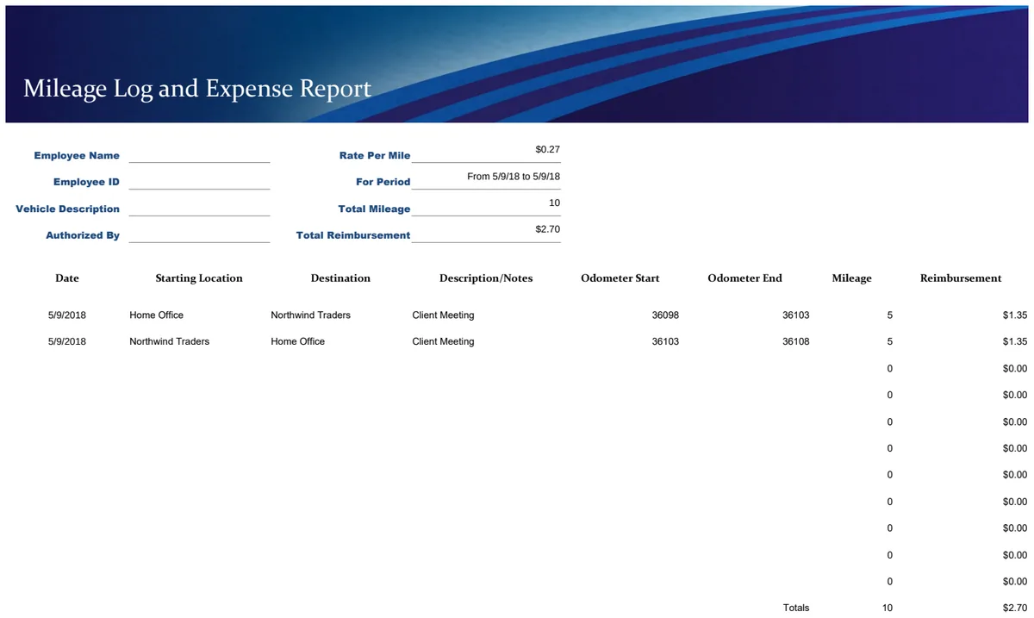Click Northwind Traders in the Destination column
The image size is (1034, 618).
[x=310, y=315]
